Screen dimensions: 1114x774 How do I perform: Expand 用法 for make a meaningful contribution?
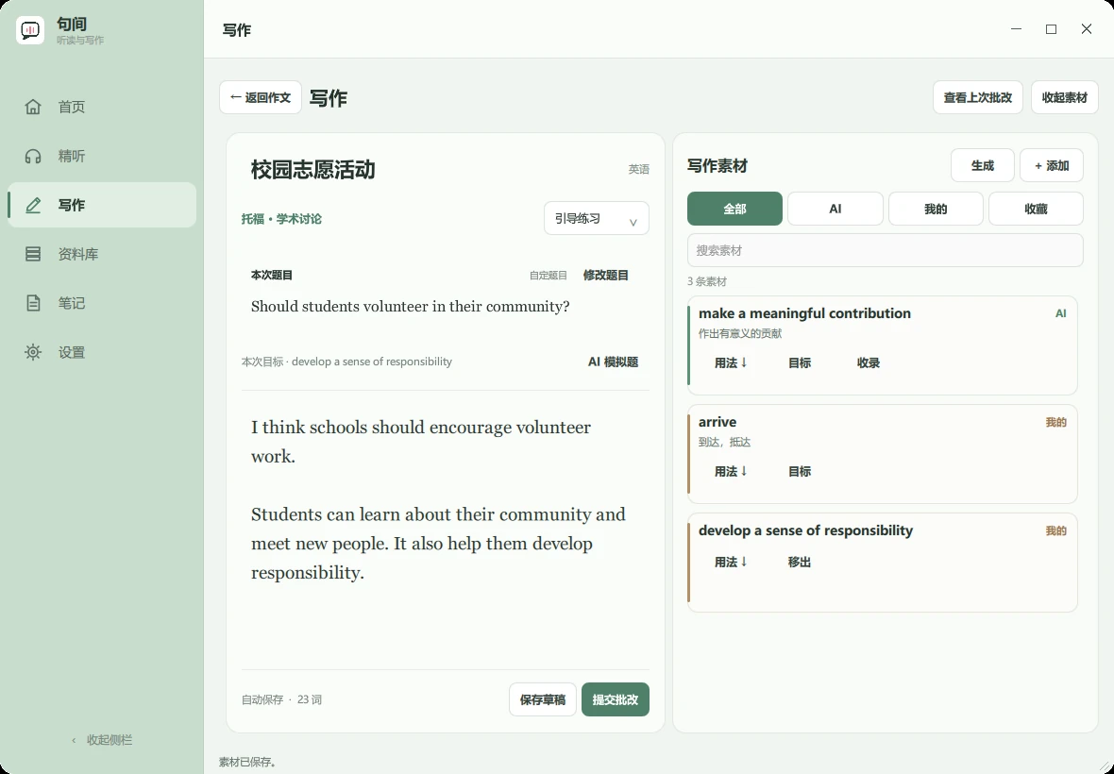coord(731,362)
